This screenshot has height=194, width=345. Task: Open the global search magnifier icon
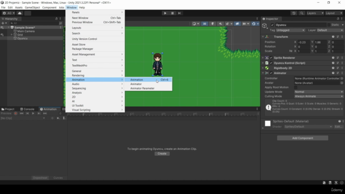302,13
